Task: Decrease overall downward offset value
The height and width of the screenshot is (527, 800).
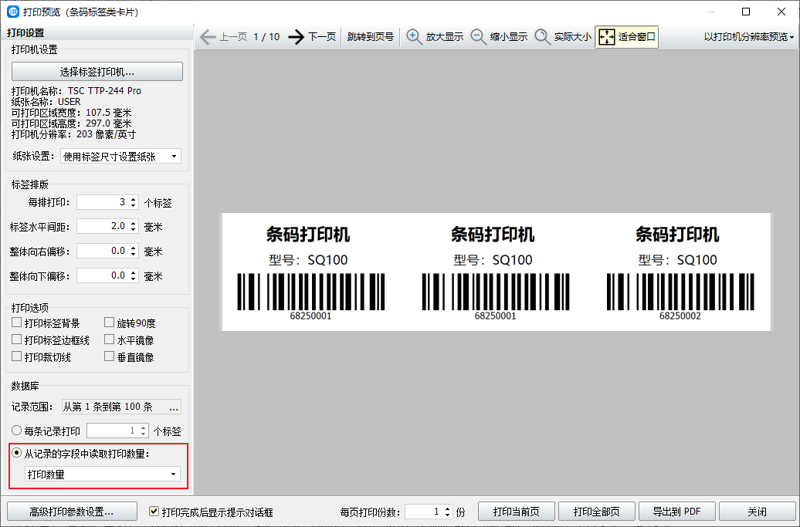Action: point(133,279)
